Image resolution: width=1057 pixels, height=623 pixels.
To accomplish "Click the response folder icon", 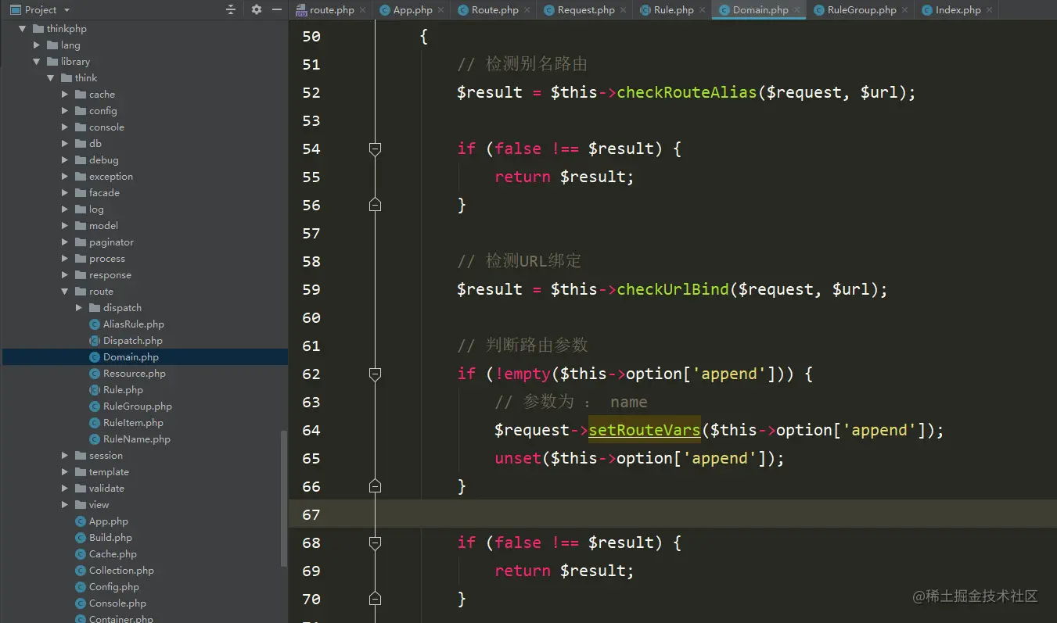I will (x=81, y=275).
